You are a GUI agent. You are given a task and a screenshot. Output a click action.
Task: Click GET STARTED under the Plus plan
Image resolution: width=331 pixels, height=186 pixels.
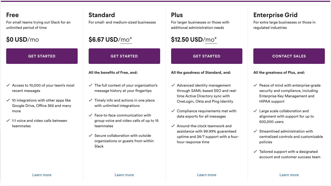click(206, 56)
